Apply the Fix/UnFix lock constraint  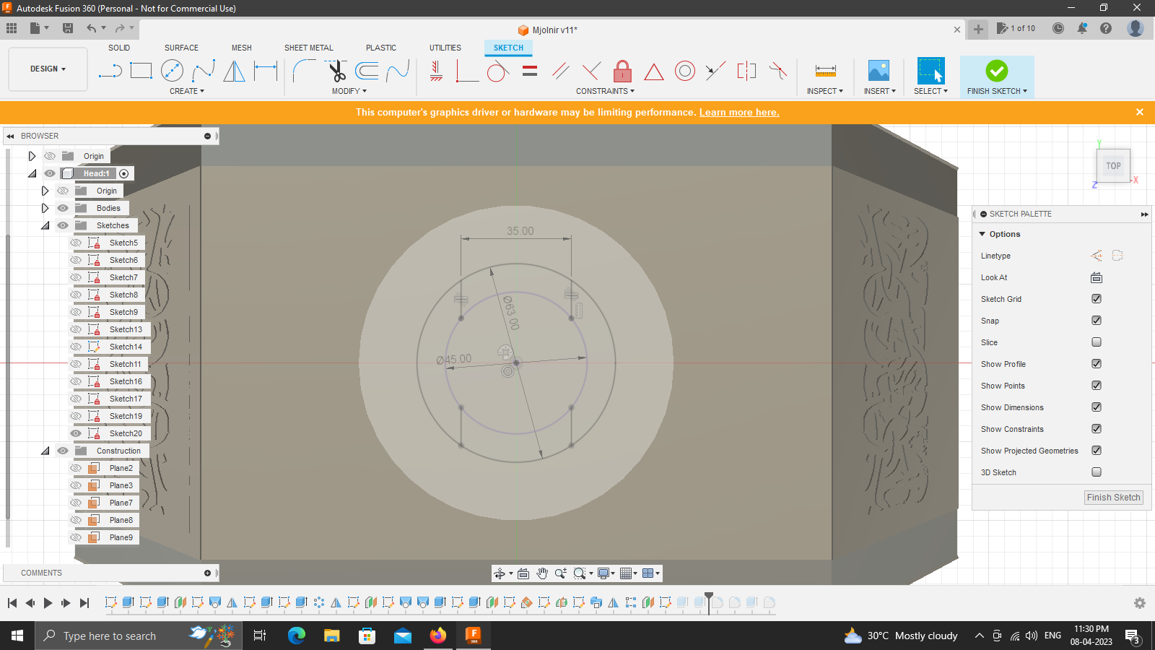tap(622, 71)
